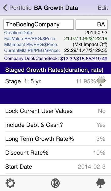The height and width of the screenshot is (191, 111).
Task: Tap the white tree icon beside 11.95%
Action: [x=101, y=81]
